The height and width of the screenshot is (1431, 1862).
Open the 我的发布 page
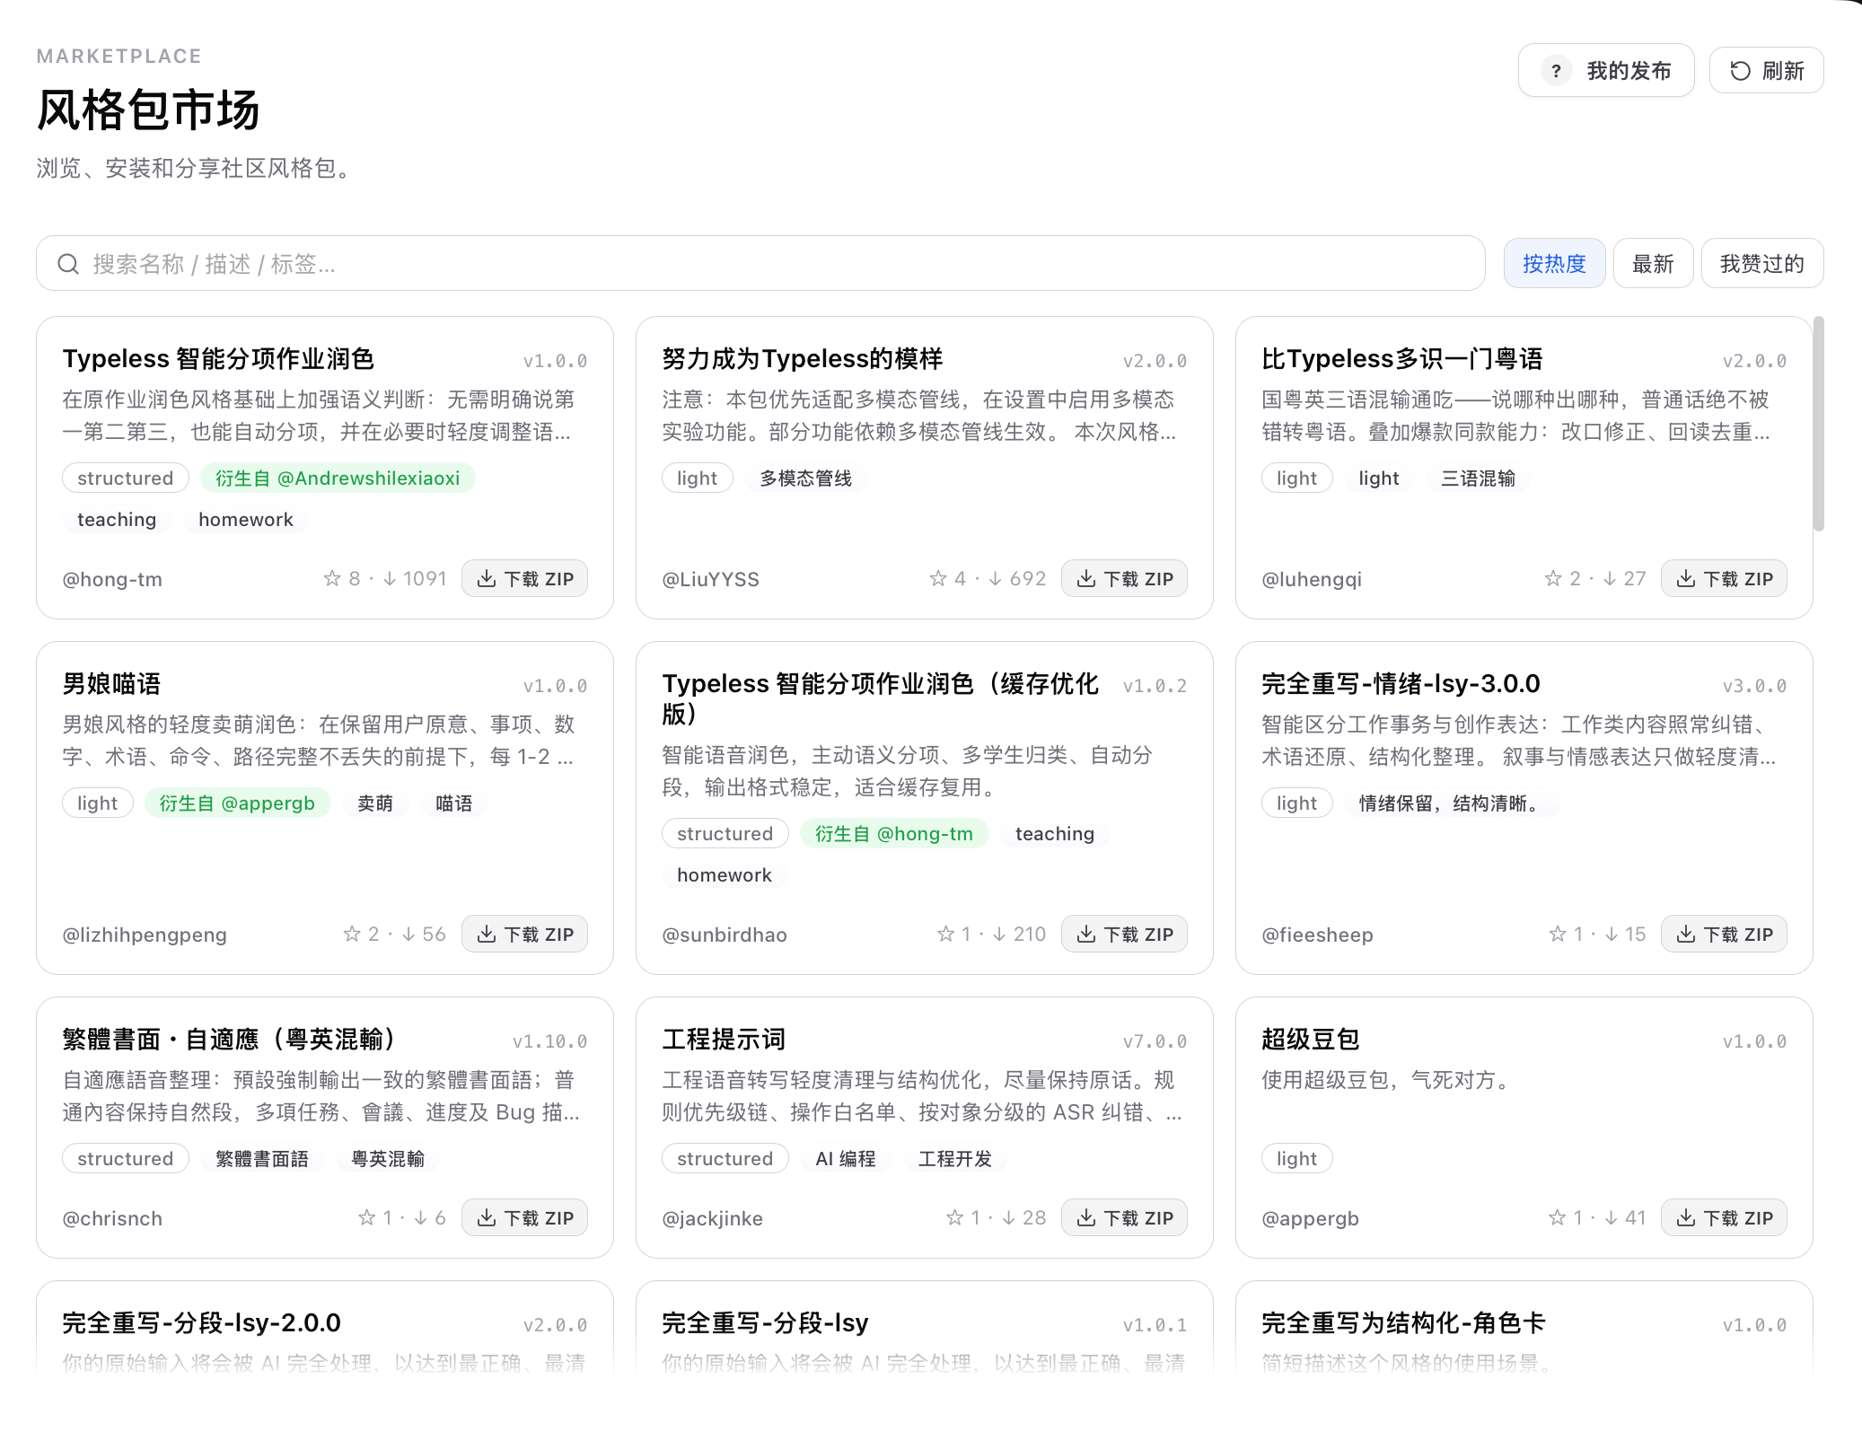(x=1606, y=71)
